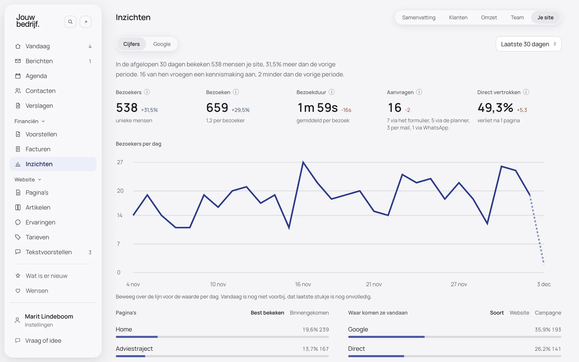Open the external link arrow icon button
The image size is (579, 362).
(86, 22)
